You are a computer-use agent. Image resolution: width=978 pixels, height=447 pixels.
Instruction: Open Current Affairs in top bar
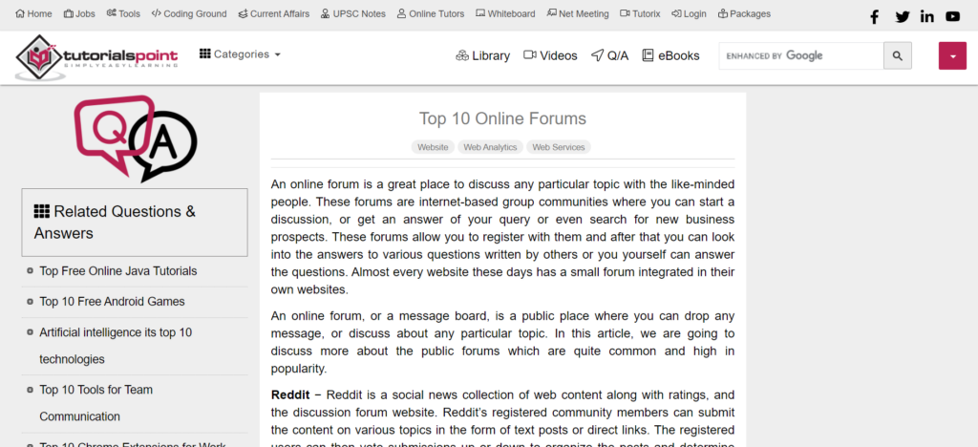274,13
